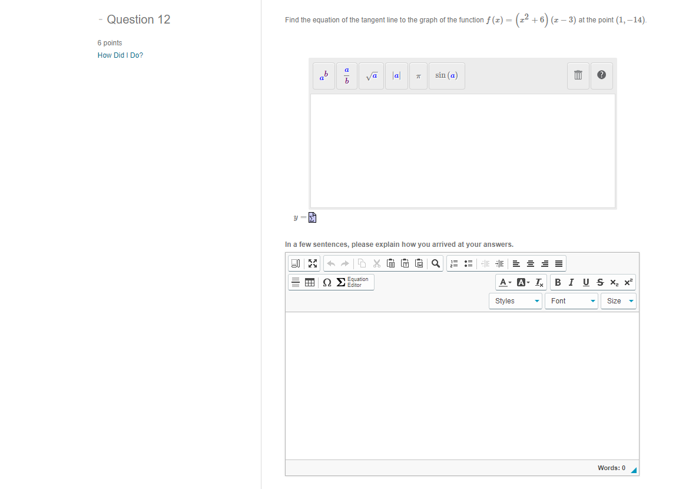
Task: Clear math answer with trash icon
Action: pyautogui.click(x=578, y=75)
